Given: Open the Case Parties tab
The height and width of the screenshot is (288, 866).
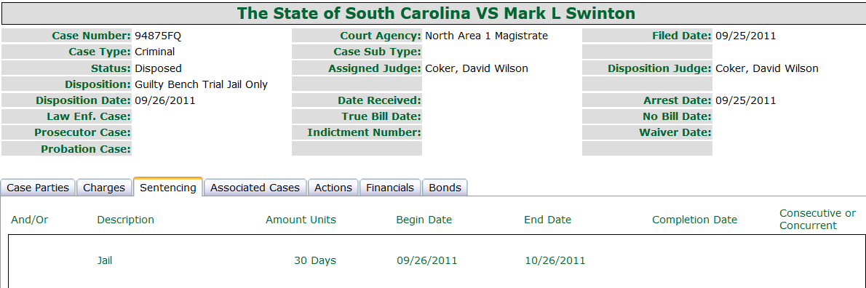Looking at the screenshot, I should coord(38,188).
